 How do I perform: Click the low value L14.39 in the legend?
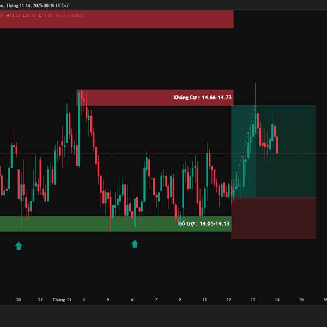29,15
